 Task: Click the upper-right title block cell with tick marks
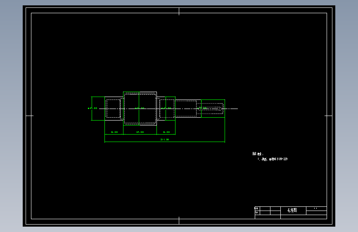pyautogui.click(x=316, y=209)
